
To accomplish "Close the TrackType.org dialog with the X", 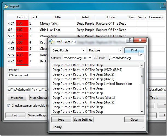I will (x=140, y=40).
